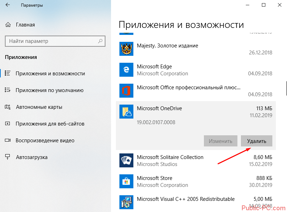This screenshot has height=212, width=287.
Task: Select Автономные карты in sidebar
Action: click(39, 107)
